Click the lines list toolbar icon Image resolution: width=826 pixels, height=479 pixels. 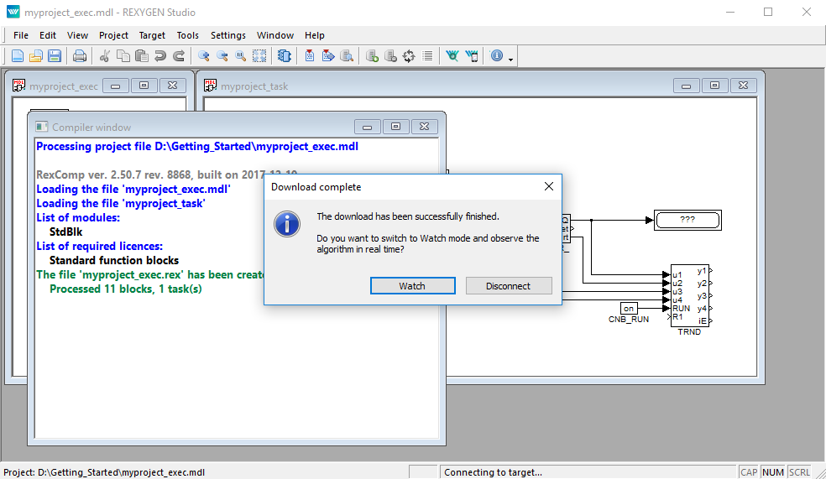pos(427,56)
